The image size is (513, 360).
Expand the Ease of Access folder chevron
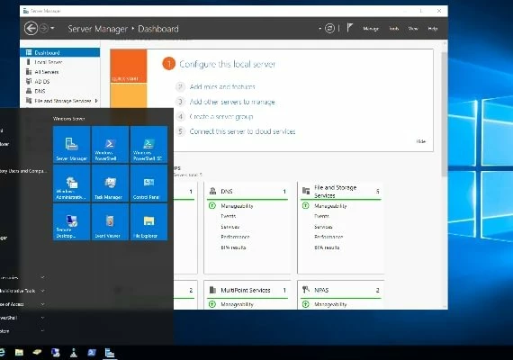[43, 304]
